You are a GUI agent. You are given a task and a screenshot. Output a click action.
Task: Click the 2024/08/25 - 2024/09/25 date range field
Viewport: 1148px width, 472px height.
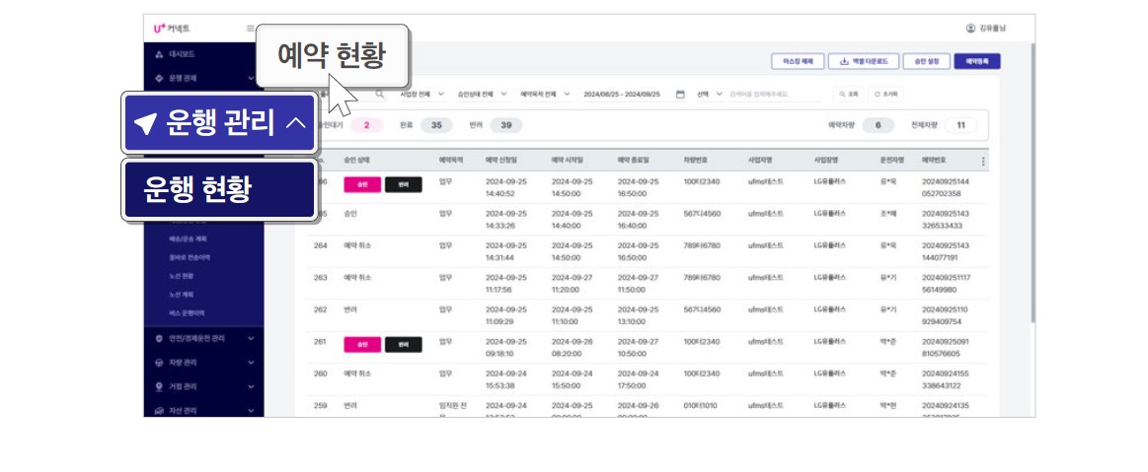pos(622,95)
